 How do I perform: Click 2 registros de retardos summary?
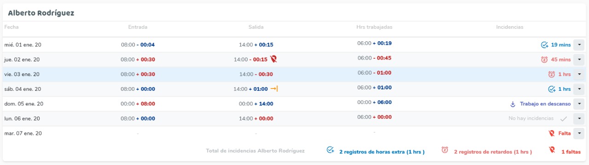pyautogui.click(x=493, y=152)
